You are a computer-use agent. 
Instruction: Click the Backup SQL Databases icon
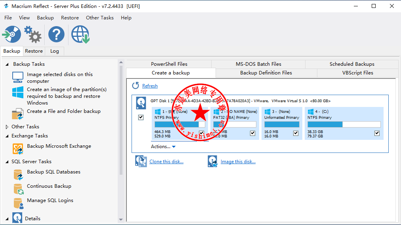pyautogui.click(x=18, y=175)
